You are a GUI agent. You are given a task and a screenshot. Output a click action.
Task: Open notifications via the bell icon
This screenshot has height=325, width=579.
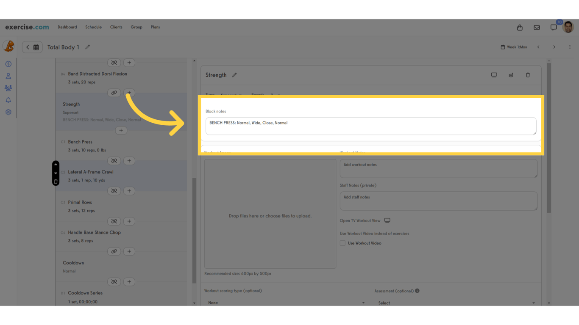[x=8, y=100]
